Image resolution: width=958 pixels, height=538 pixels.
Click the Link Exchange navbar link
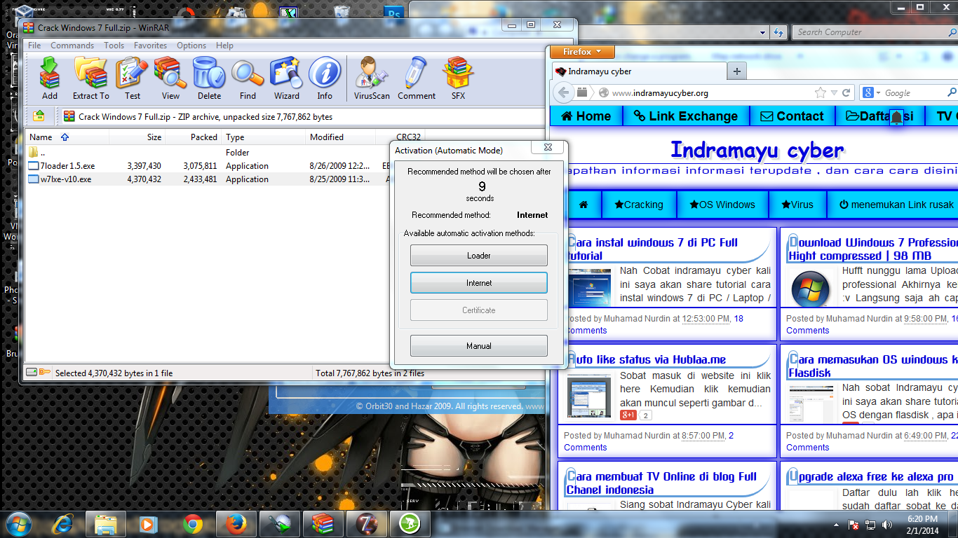point(686,116)
